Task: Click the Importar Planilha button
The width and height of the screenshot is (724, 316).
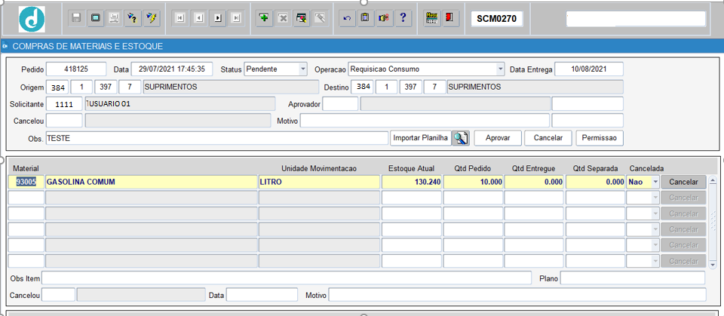Action: click(x=421, y=138)
